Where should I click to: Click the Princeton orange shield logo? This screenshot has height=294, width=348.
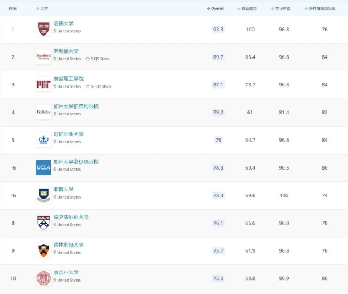tap(44, 250)
